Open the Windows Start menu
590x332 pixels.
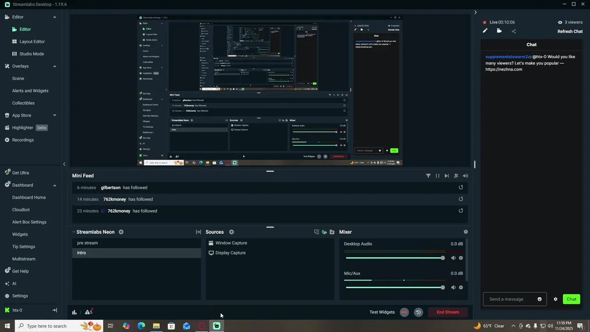tap(7, 326)
